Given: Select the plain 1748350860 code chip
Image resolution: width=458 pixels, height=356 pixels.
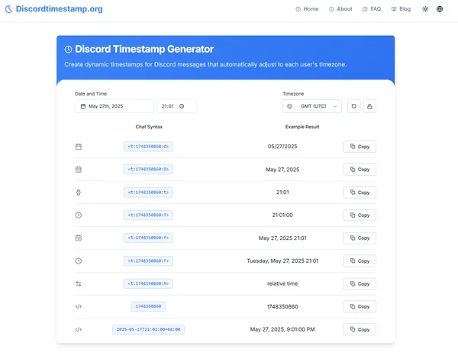Looking at the screenshot, I should [x=148, y=306].
